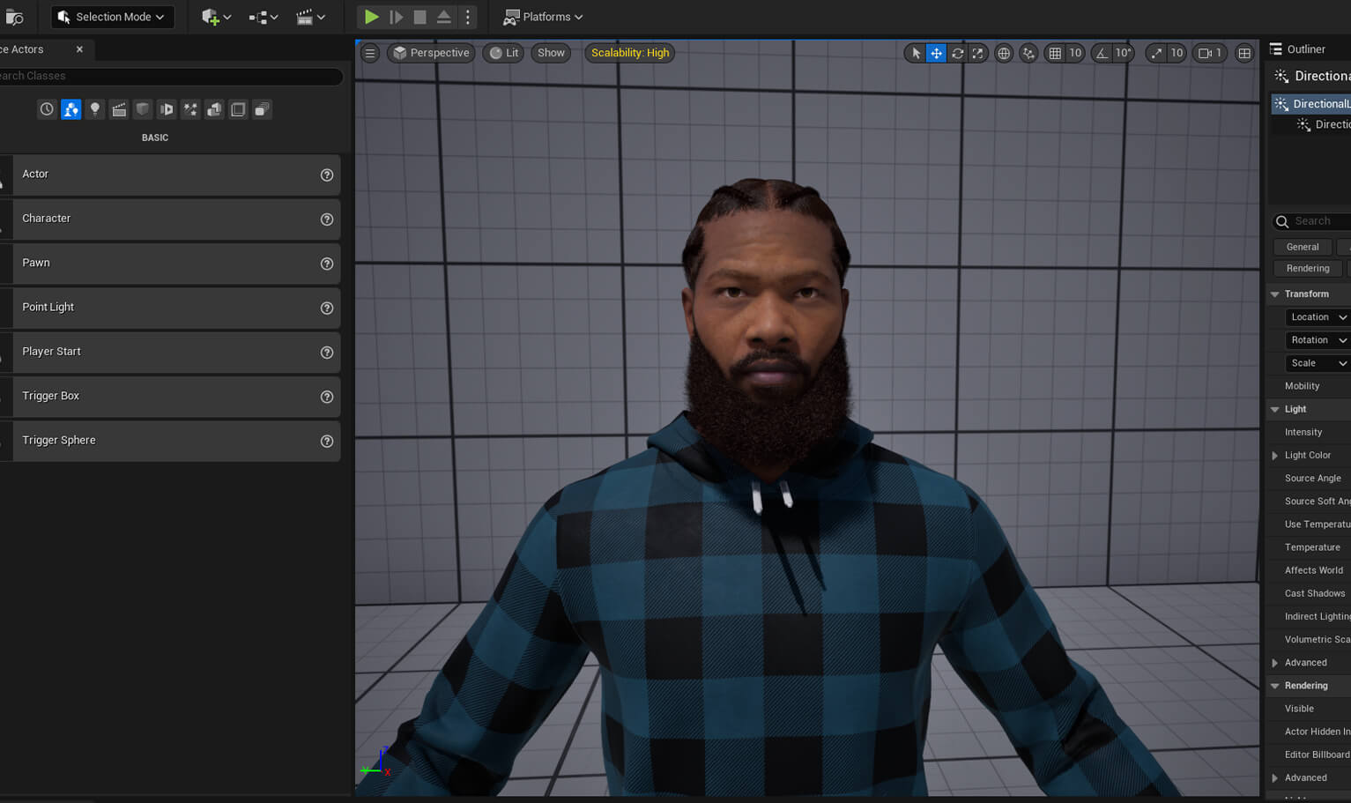Viewport: 1351px width, 803px height.
Task: Open Content Browser icon in top toolbar
Action: click(x=14, y=17)
